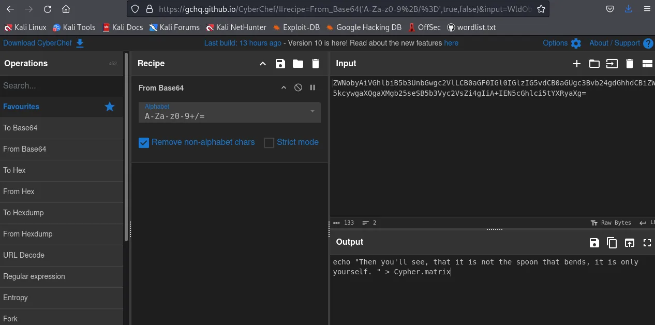Open the Firefox application menu
Screen dimensions: 655x325
647,9
